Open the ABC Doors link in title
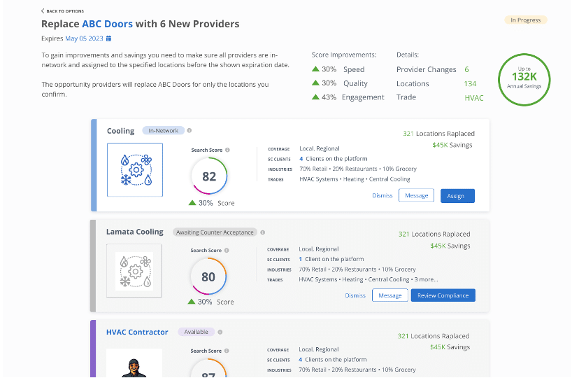 107,24
